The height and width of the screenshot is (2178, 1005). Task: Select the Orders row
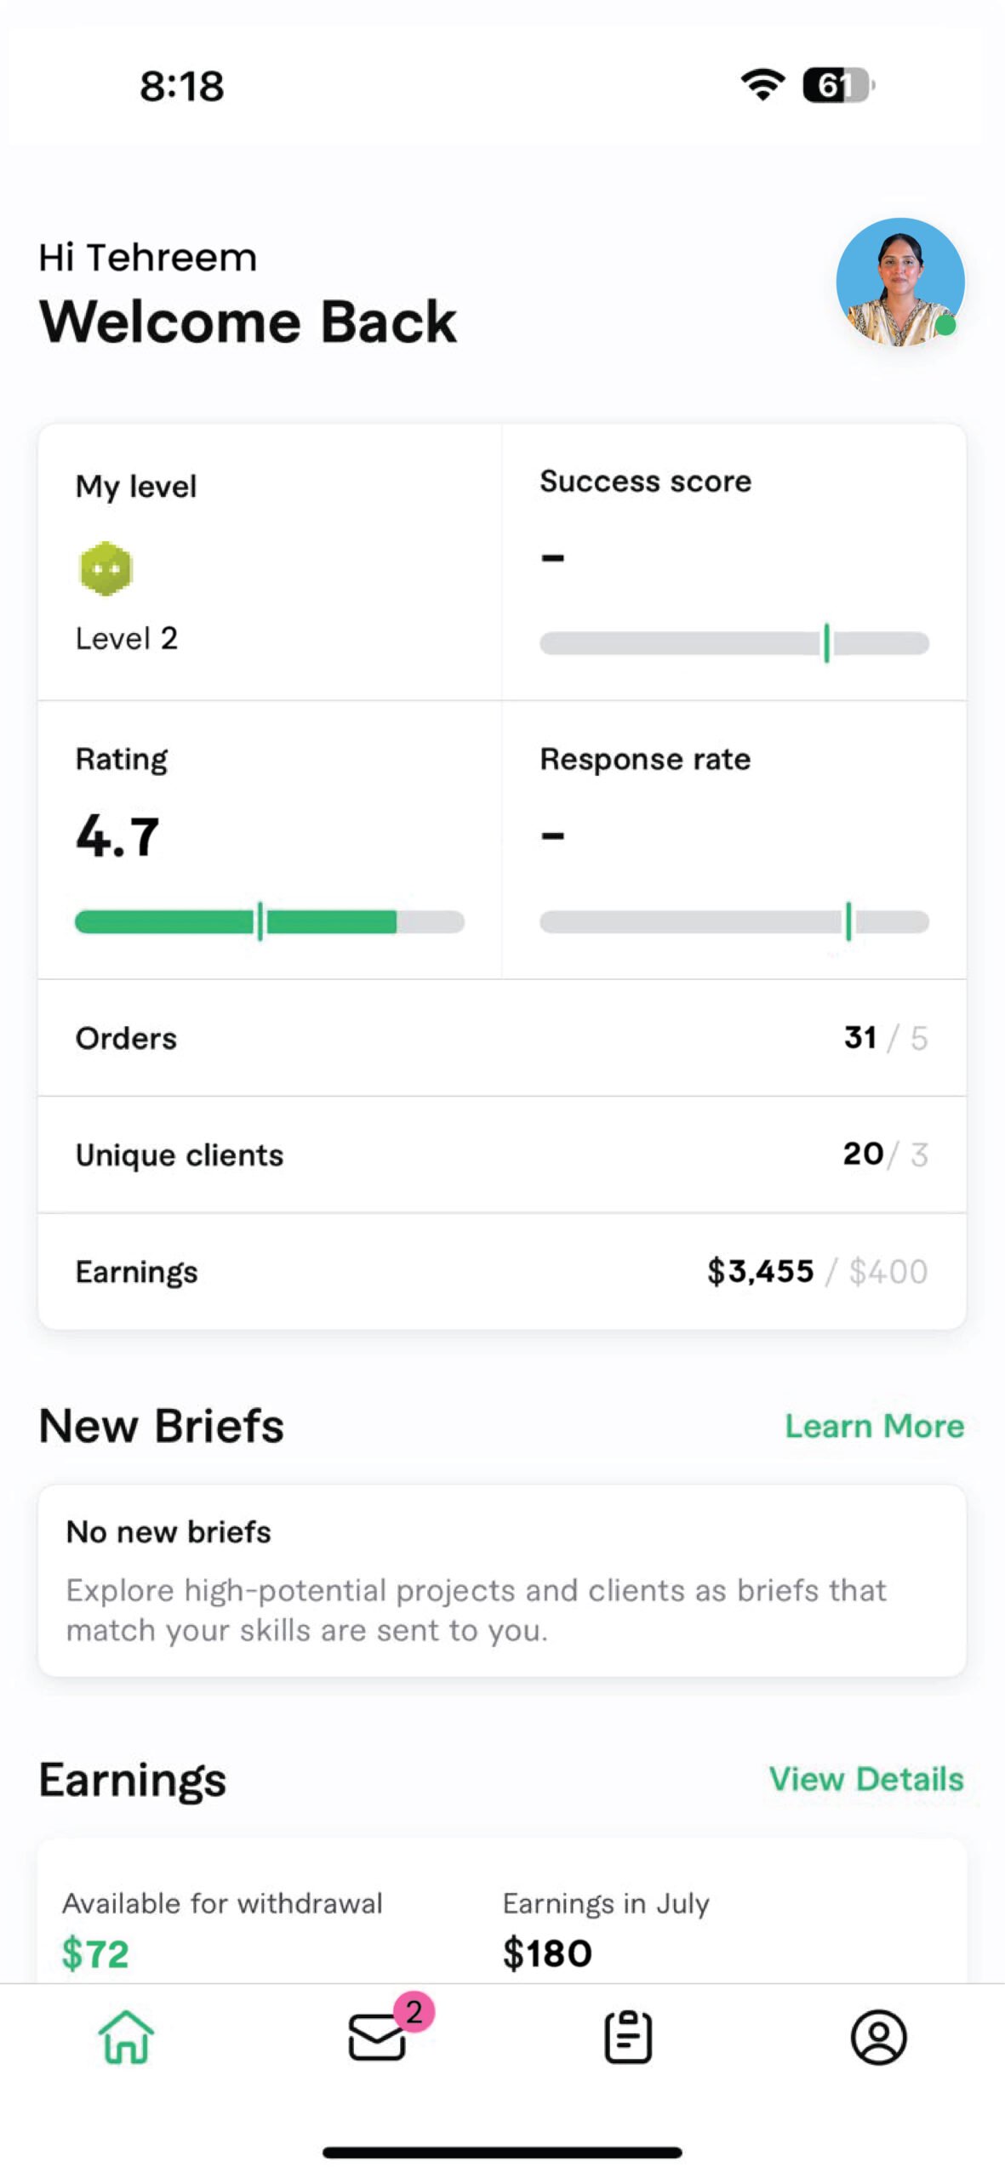pos(502,1038)
